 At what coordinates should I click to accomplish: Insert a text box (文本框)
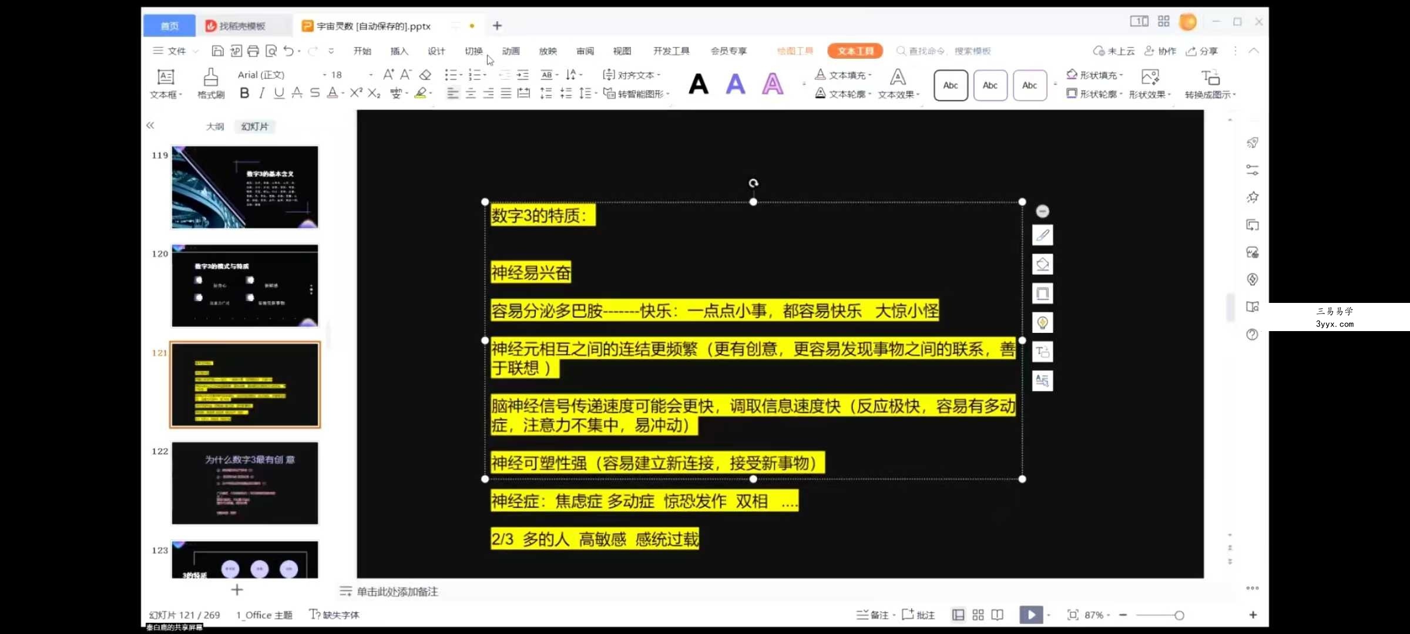pyautogui.click(x=166, y=84)
